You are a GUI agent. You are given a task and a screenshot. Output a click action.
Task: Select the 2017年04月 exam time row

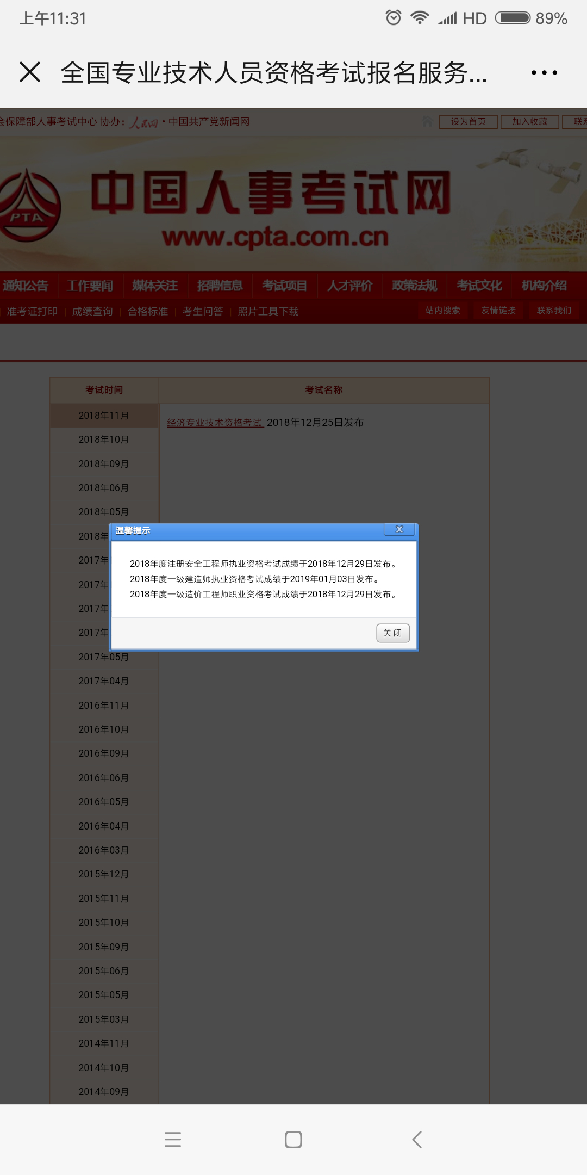click(104, 681)
